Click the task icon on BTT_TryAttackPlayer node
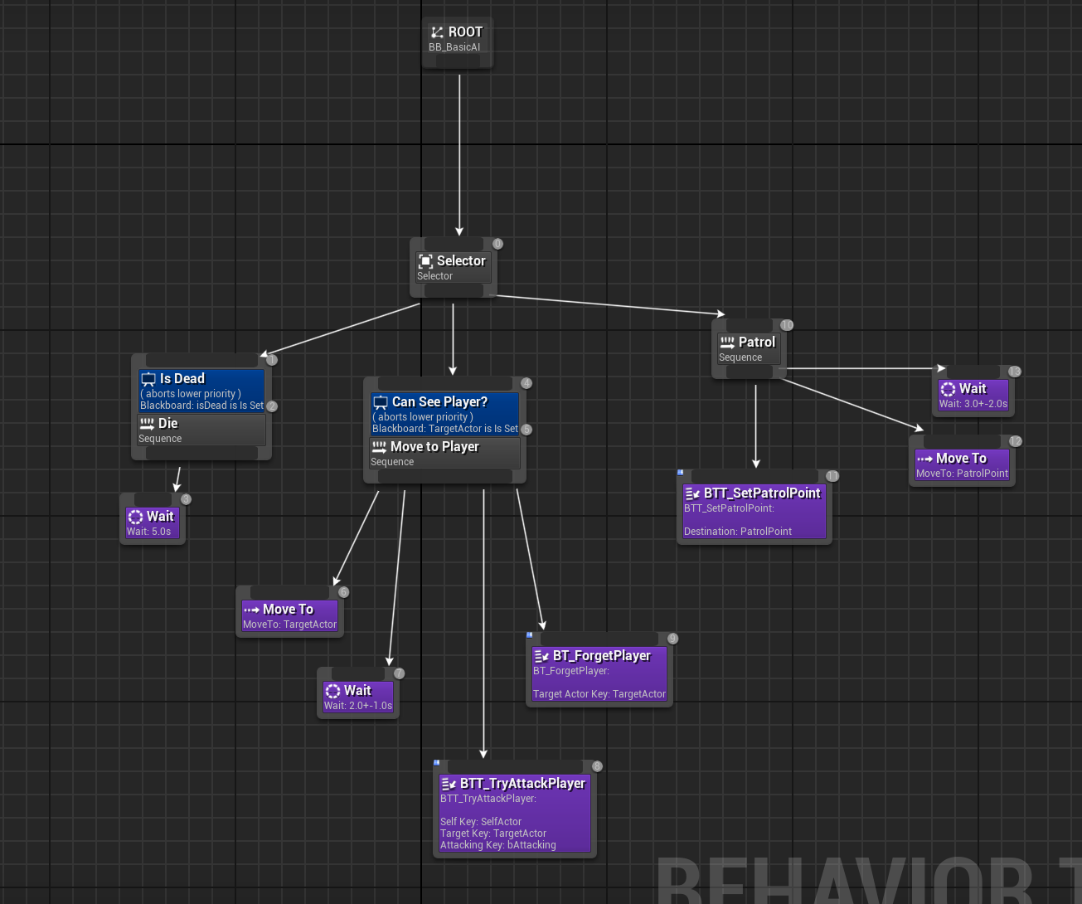1082x904 pixels. pyautogui.click(x=449, y=784)
